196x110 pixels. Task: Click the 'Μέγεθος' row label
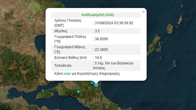(x=61, y=31)
